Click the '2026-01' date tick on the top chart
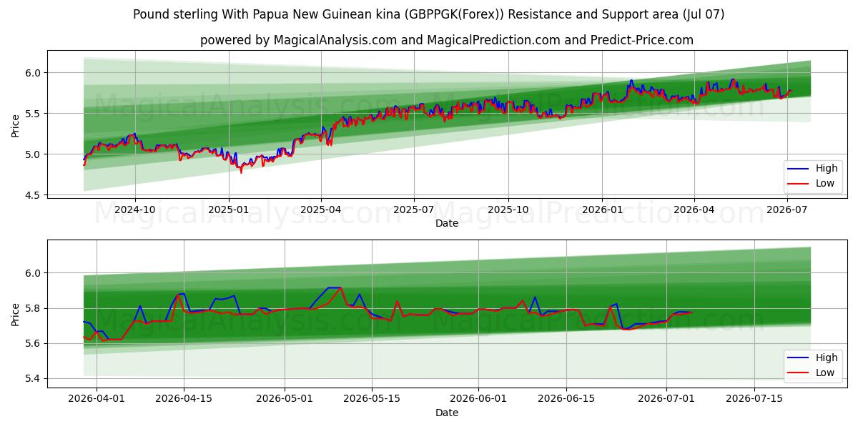This screenshot has height=429, width=858. [x=602, y=210]
